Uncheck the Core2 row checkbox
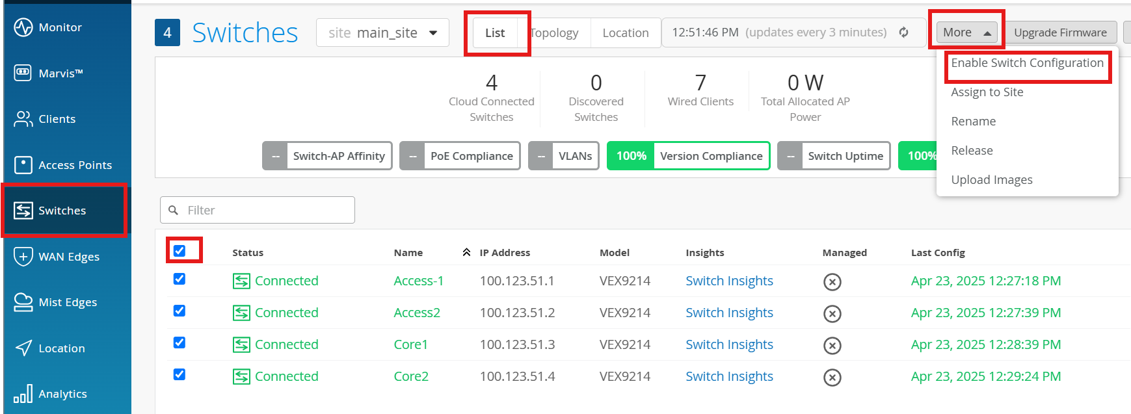 pyautogui.click(x=180, y=374)
